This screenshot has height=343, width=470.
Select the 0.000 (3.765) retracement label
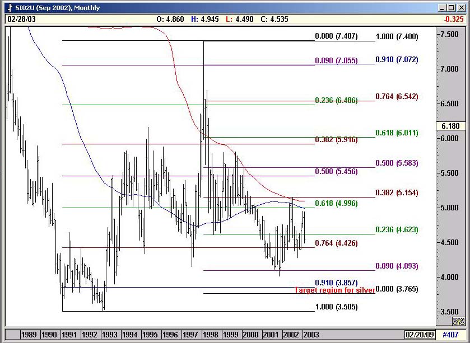(397, 289)
